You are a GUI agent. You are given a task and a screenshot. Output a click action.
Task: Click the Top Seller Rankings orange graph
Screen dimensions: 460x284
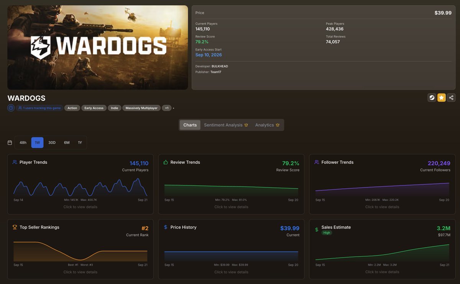80,251
